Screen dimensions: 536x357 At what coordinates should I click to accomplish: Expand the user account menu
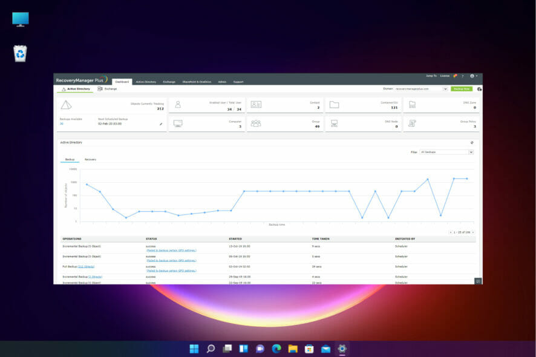click(474, 76)
